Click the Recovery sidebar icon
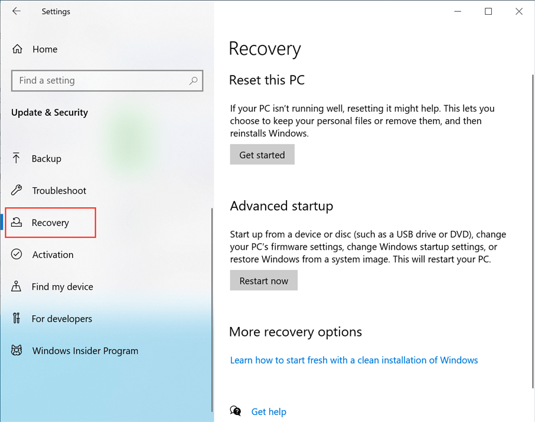 tap(17, 223)
